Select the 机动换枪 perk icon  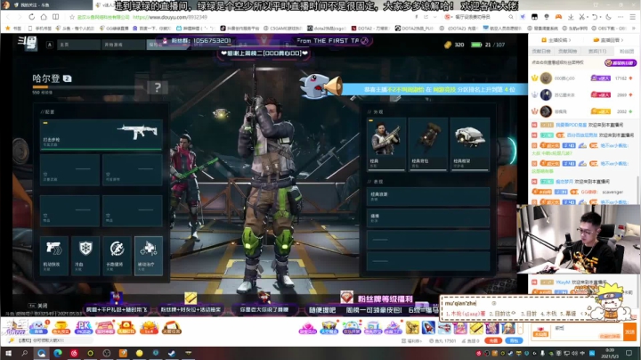[x=54, y=255]
